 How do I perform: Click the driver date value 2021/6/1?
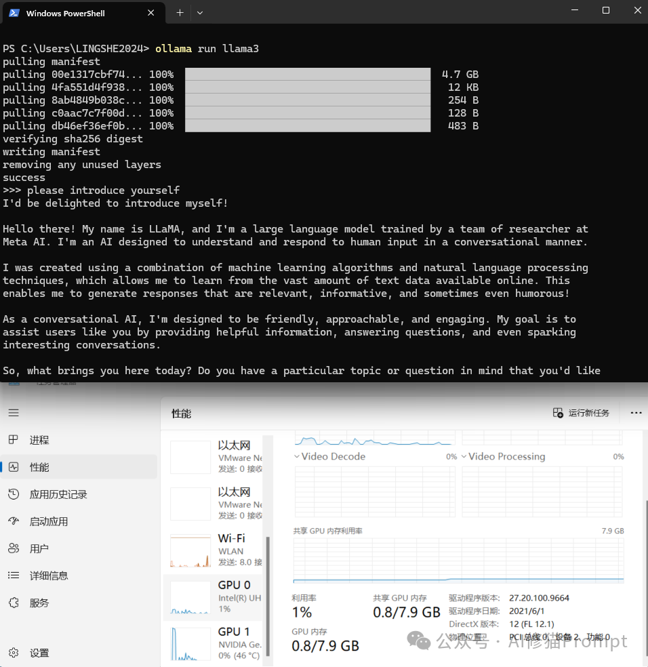[527, 611]
